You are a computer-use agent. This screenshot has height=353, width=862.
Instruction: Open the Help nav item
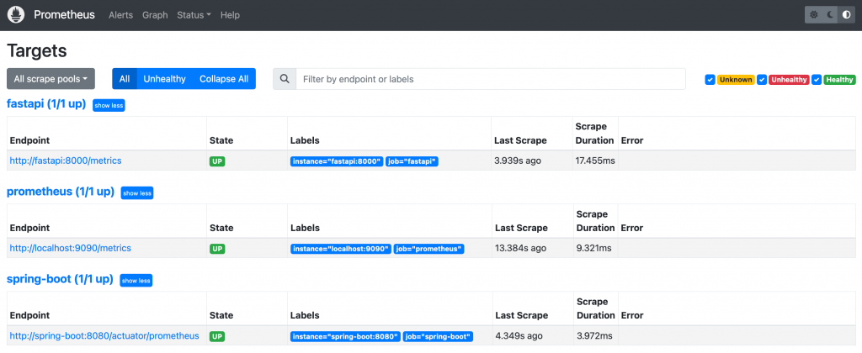(x=230, y=15)
